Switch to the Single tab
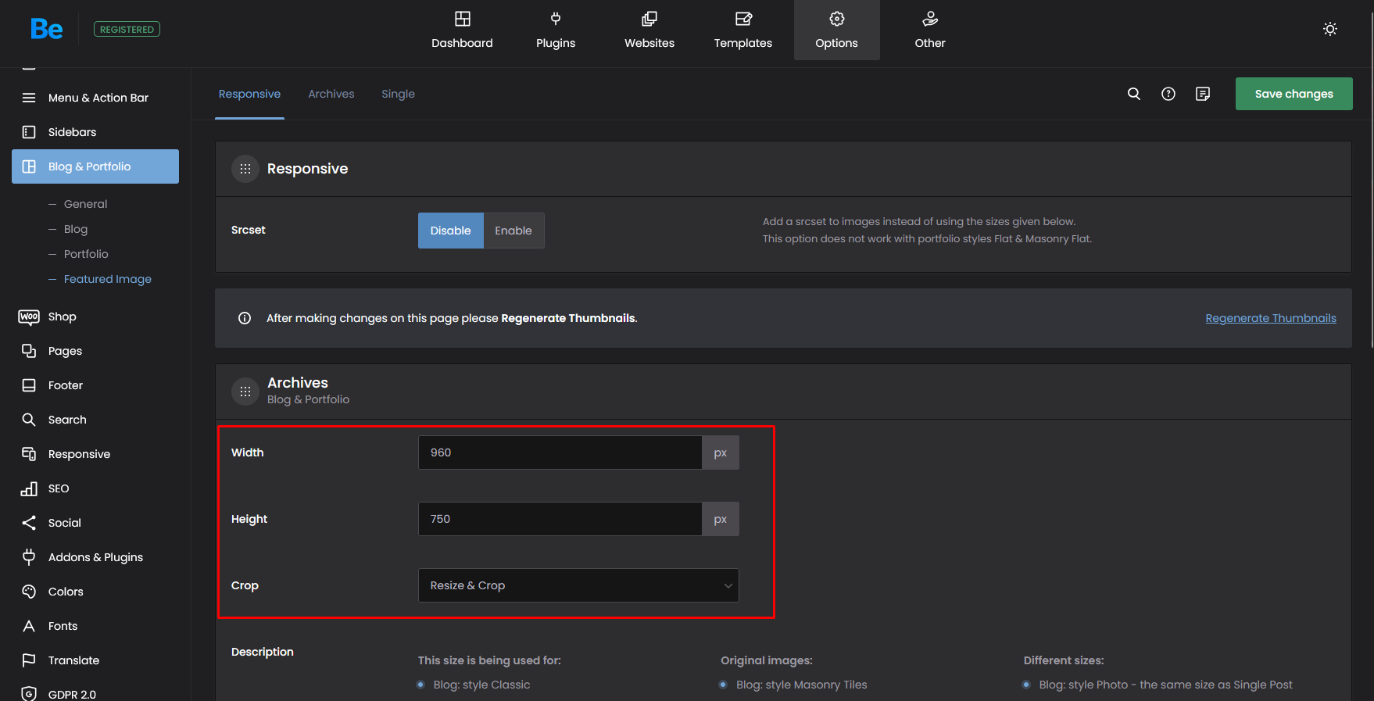 [398, 94]
